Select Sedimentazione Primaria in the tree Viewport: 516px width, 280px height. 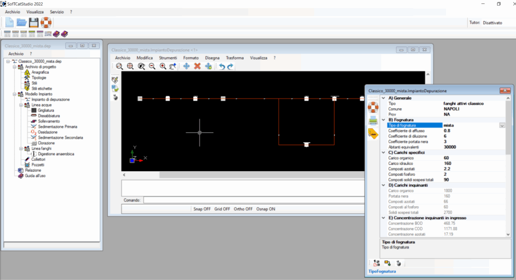coord(57,127)
